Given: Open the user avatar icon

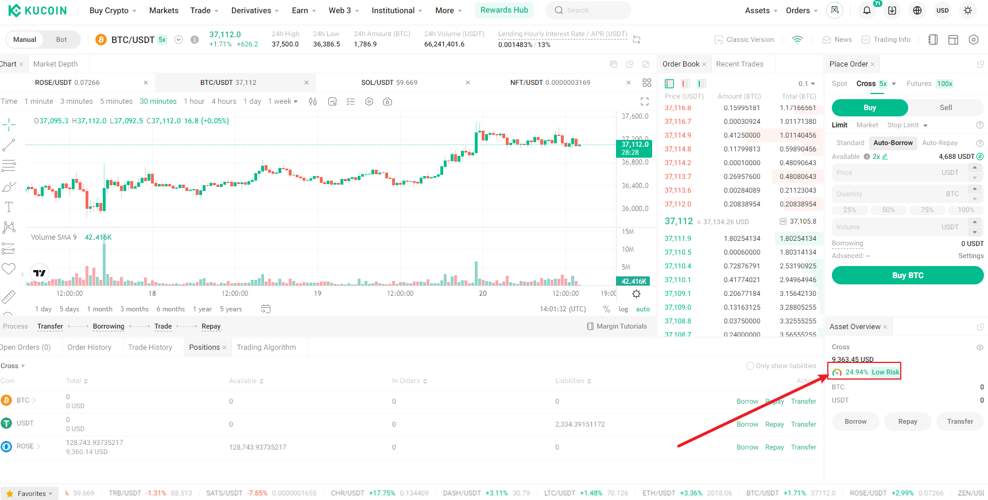Looking at the screenshot, I should [x=835, y=10].
